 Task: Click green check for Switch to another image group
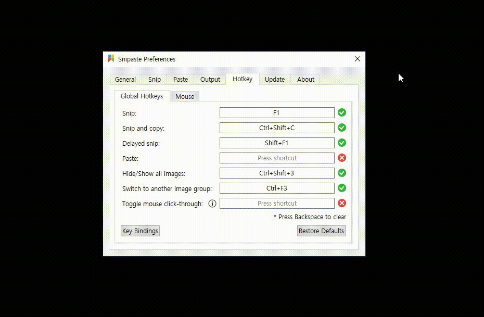tap(342, 188)
